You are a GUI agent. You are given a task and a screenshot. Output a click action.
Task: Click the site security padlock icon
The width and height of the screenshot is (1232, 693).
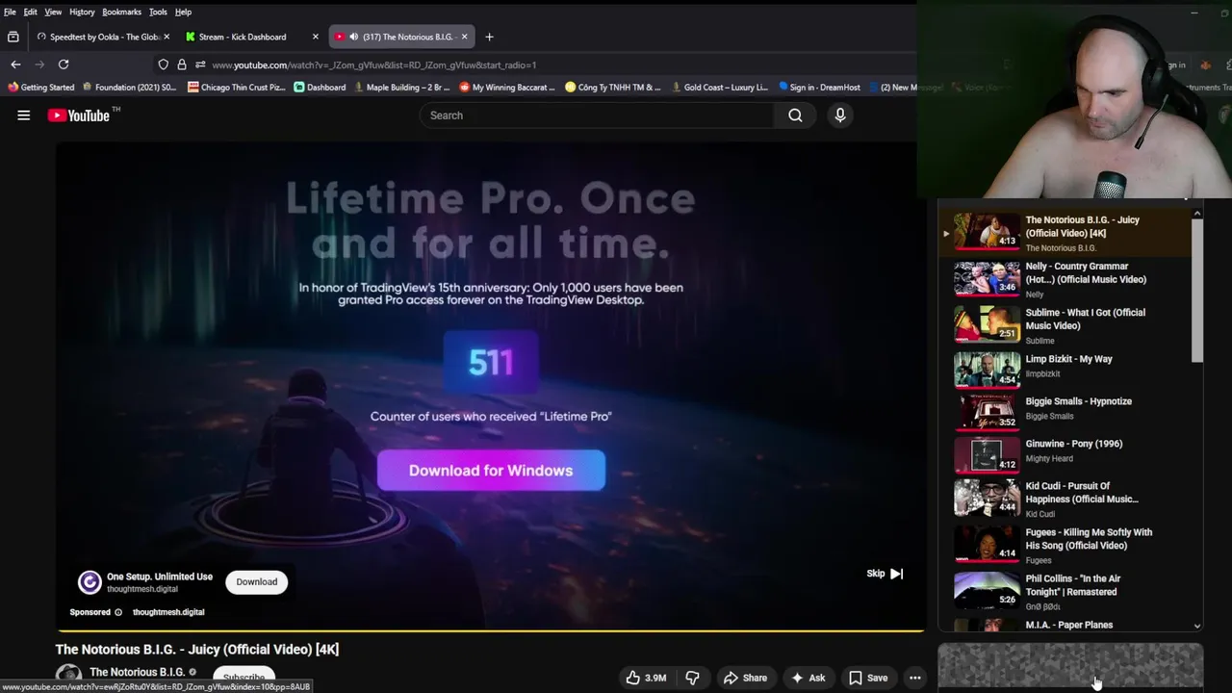click(182, 64)
